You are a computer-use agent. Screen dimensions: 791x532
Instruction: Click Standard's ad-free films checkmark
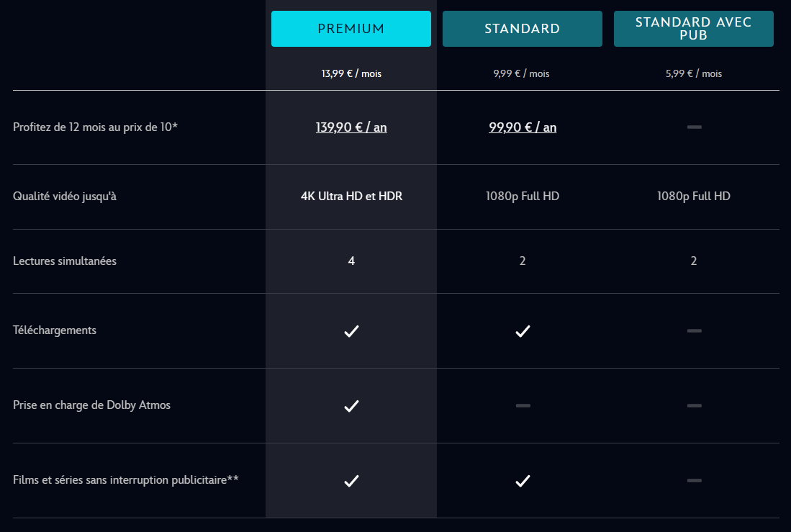pos(523,481)
